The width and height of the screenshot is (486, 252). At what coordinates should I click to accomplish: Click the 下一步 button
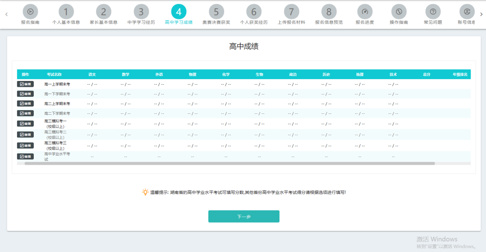tap(243, 216)
